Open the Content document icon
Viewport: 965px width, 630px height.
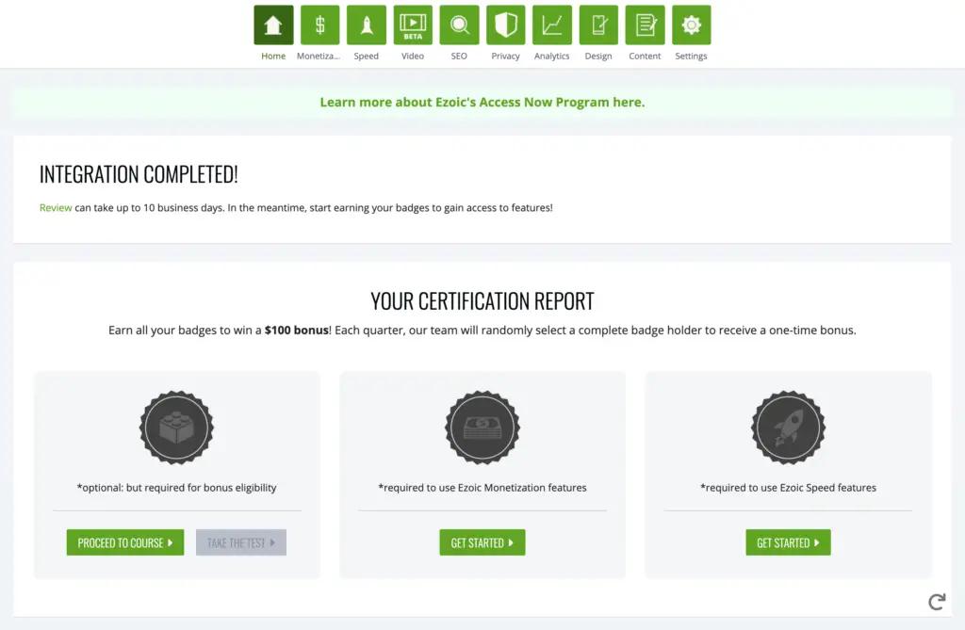click(x=645, y=24)
